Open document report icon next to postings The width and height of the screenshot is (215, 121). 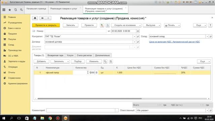coord(107,25)
